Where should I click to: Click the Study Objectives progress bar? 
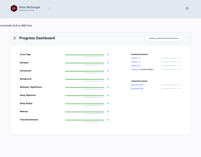(85, 96)
